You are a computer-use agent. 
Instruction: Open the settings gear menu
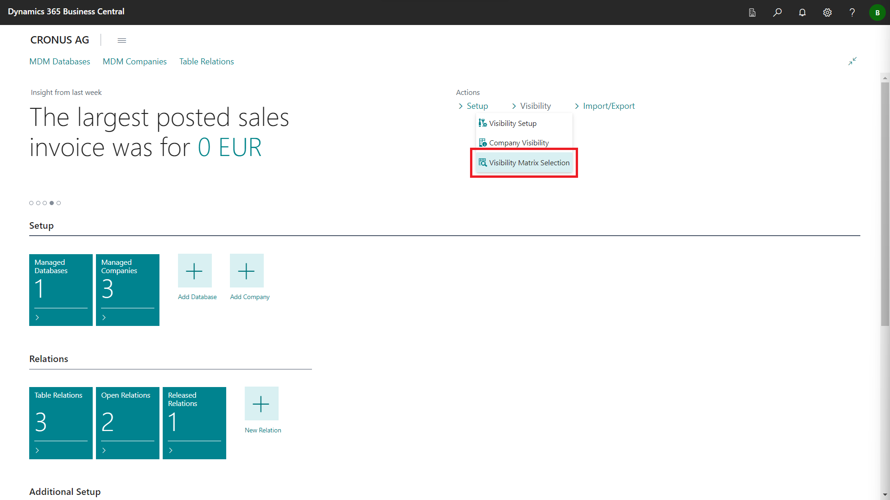[827, 12]
